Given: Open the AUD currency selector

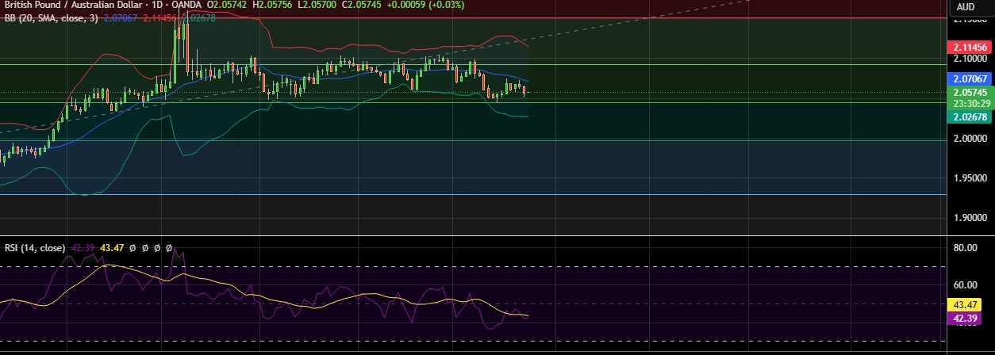Looking at the screenshot, I should click(x=966, y=7).
